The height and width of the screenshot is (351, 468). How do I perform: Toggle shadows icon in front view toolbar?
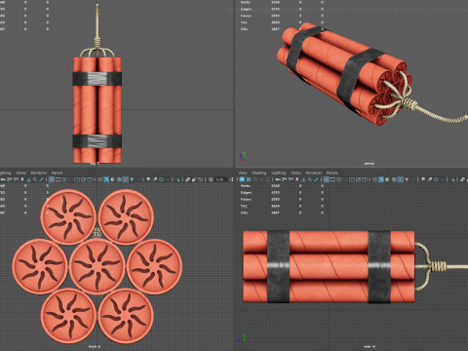(138, 179)
